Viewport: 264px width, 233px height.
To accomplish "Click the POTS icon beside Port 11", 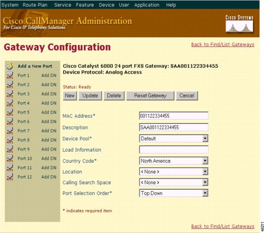I will click(10, 168).
